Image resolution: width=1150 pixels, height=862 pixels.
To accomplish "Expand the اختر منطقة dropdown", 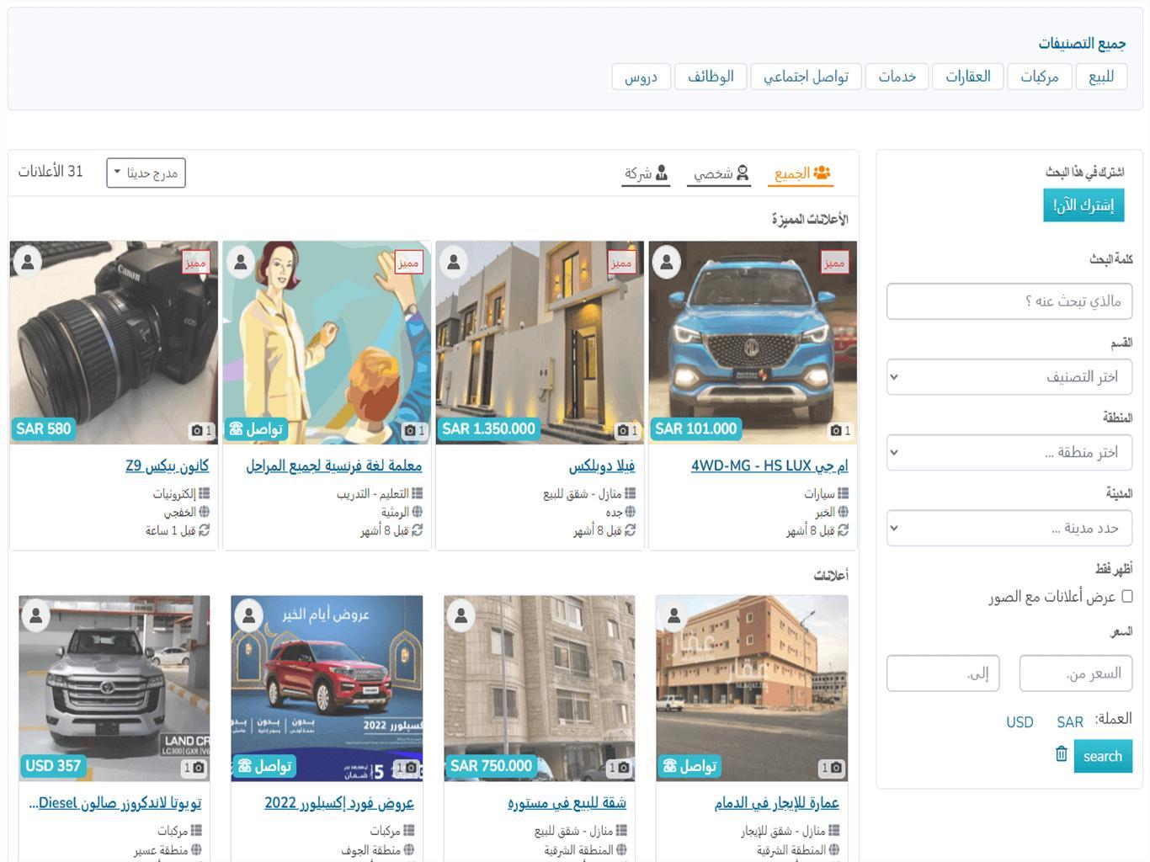I will [x=1009, y=453].
